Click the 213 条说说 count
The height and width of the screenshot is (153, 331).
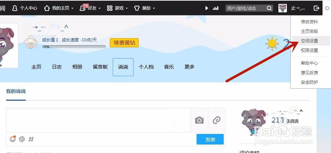285,120
